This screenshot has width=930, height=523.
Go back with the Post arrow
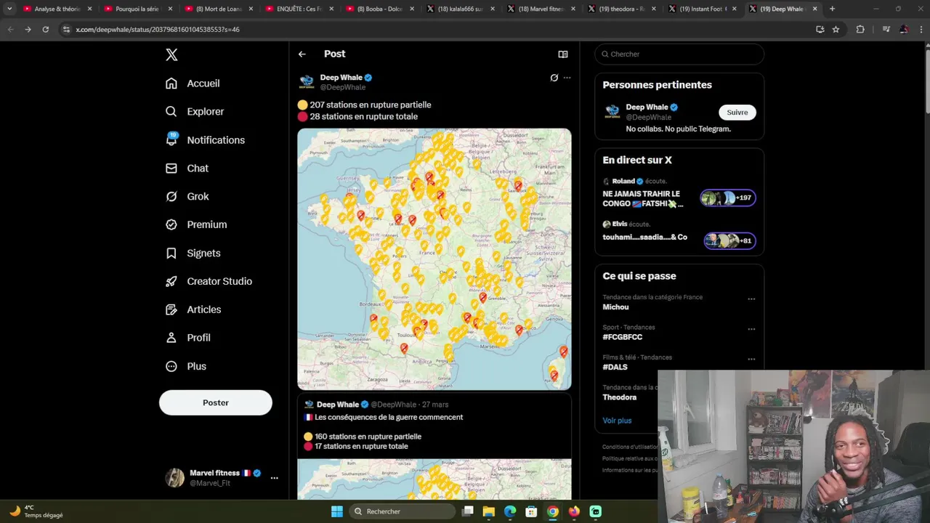[x=302, y=54]
